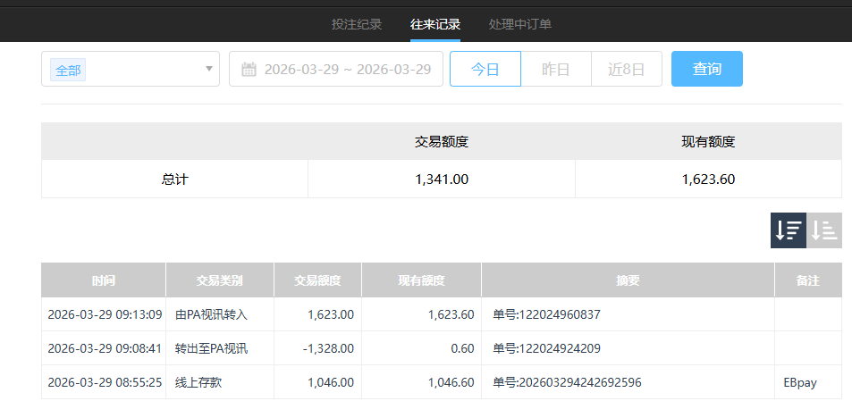Viewport: 852px width, 401px height.
Task: Switch to the 往来记录 tab
Action: pyautogui.click(x=435, y=24)
